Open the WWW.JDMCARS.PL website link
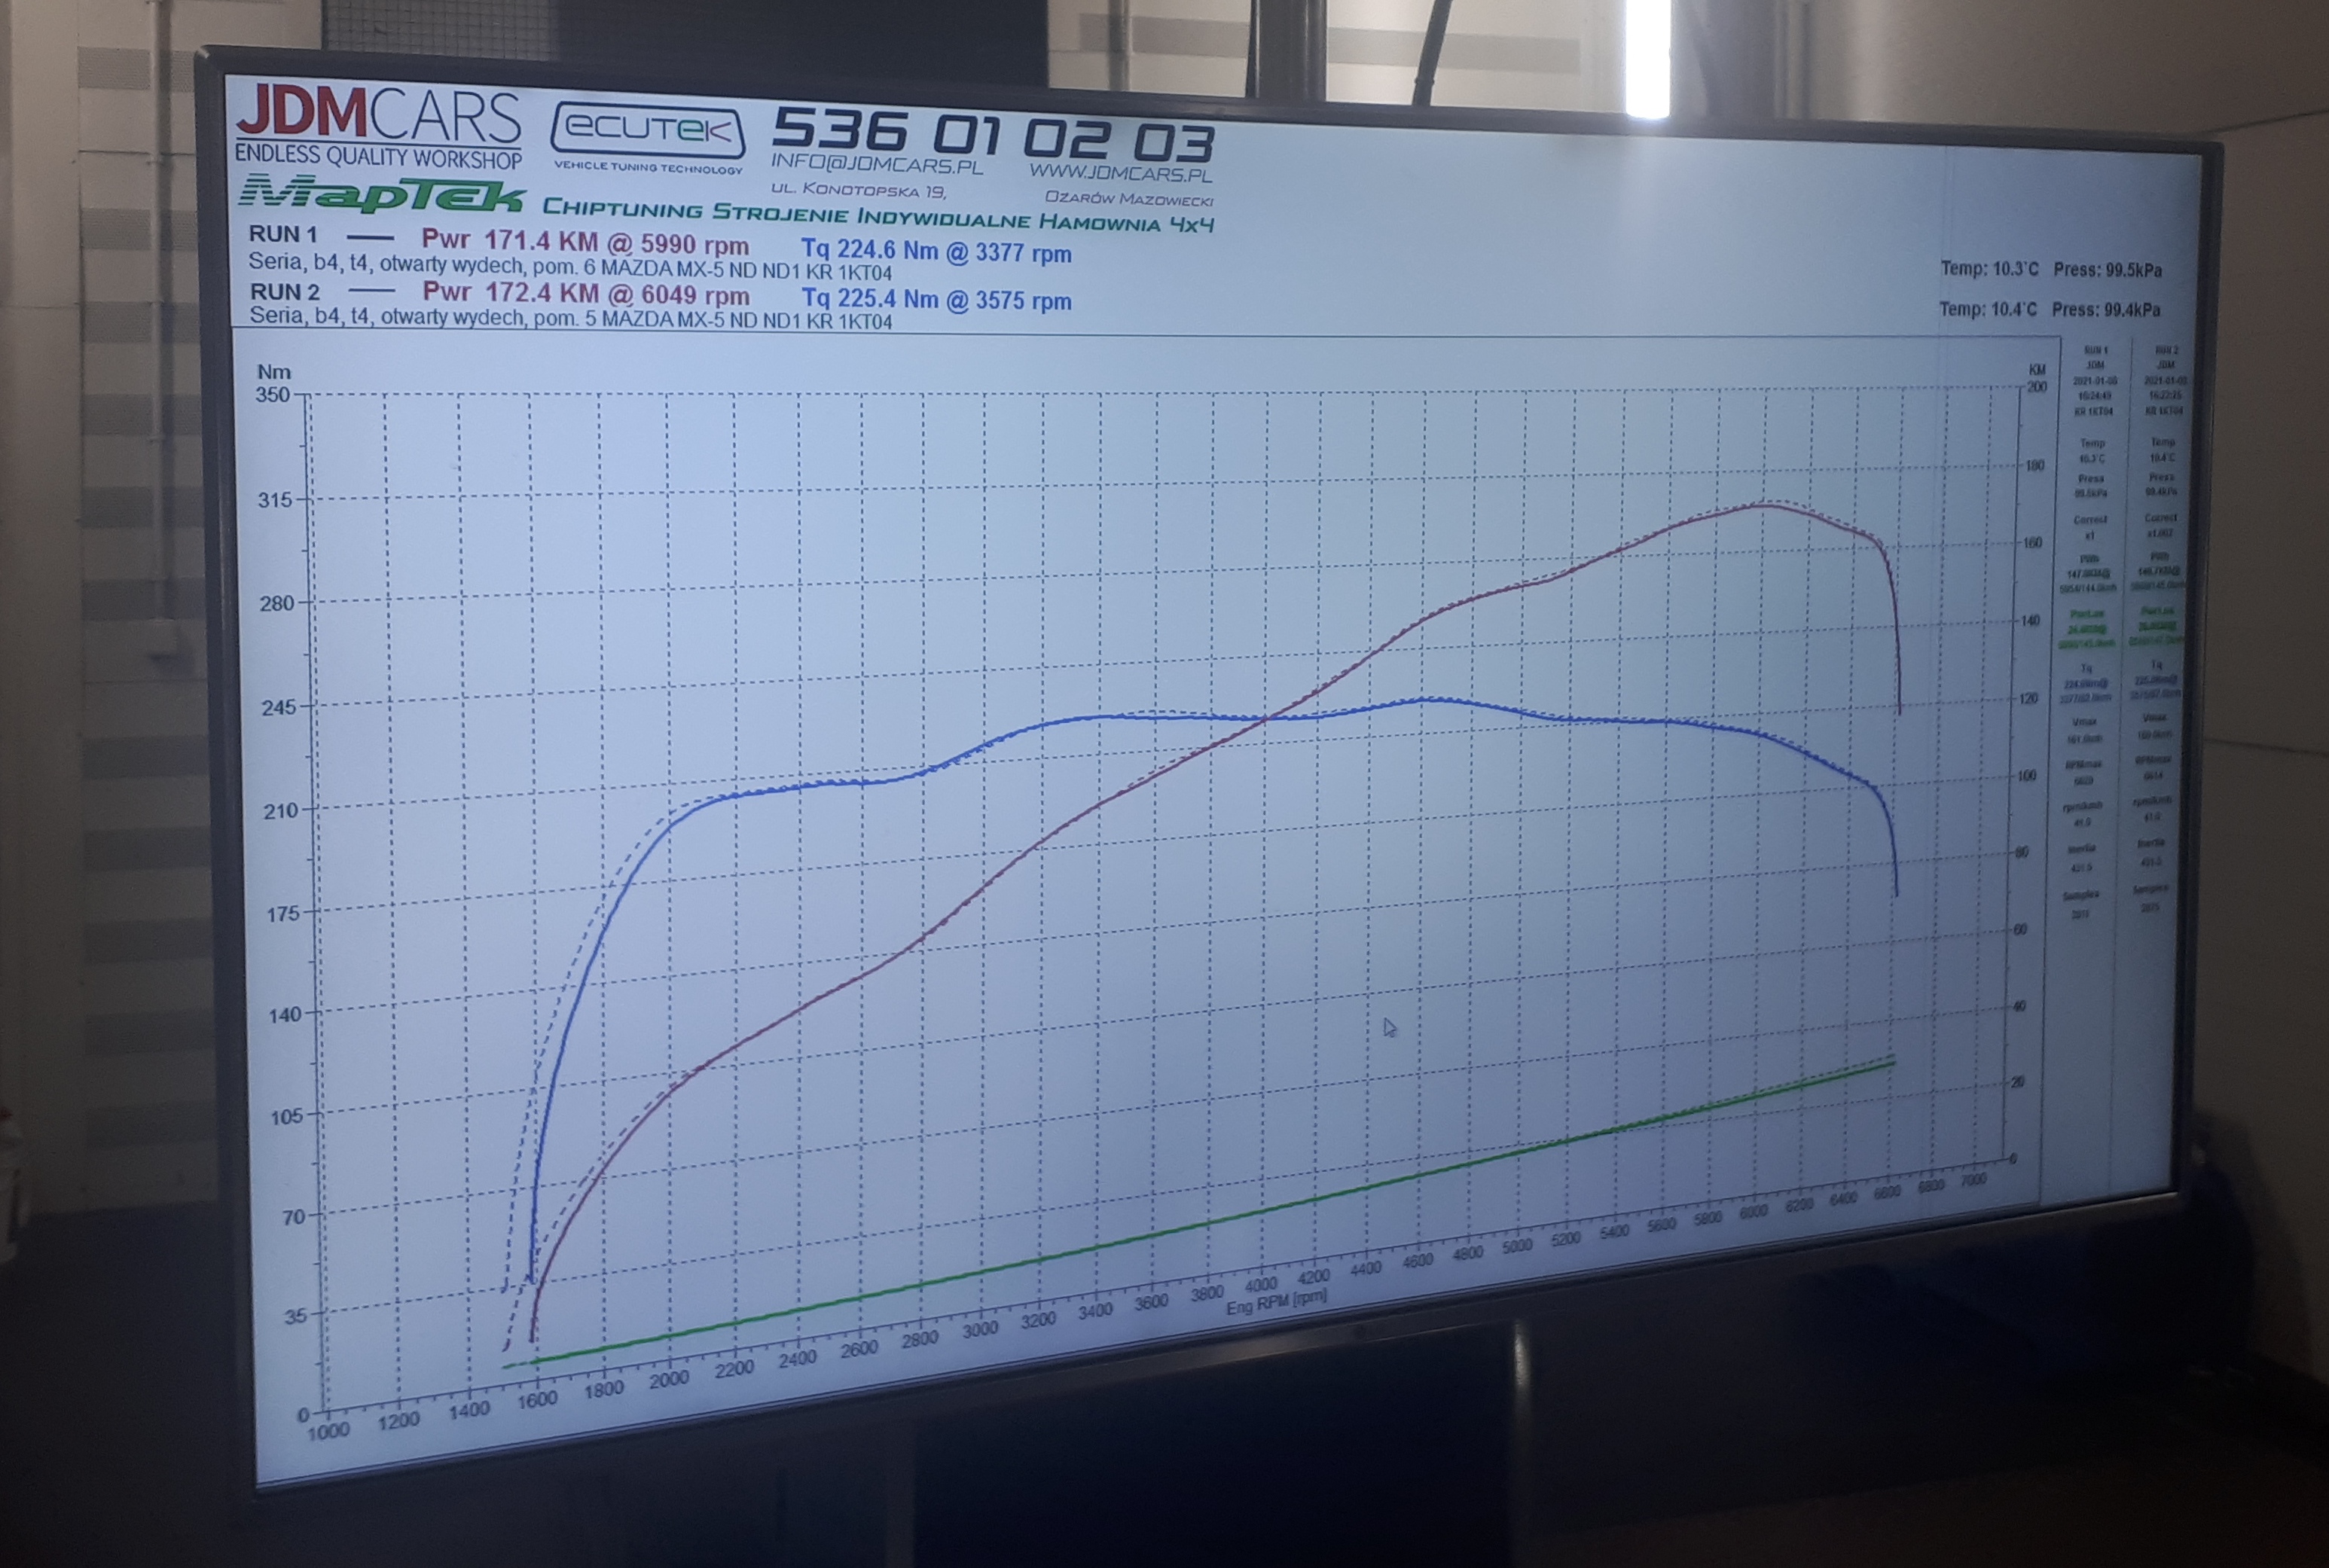Viewport: 2329px width, 1568px height. pyautogui.click(x=1120, y=172)
